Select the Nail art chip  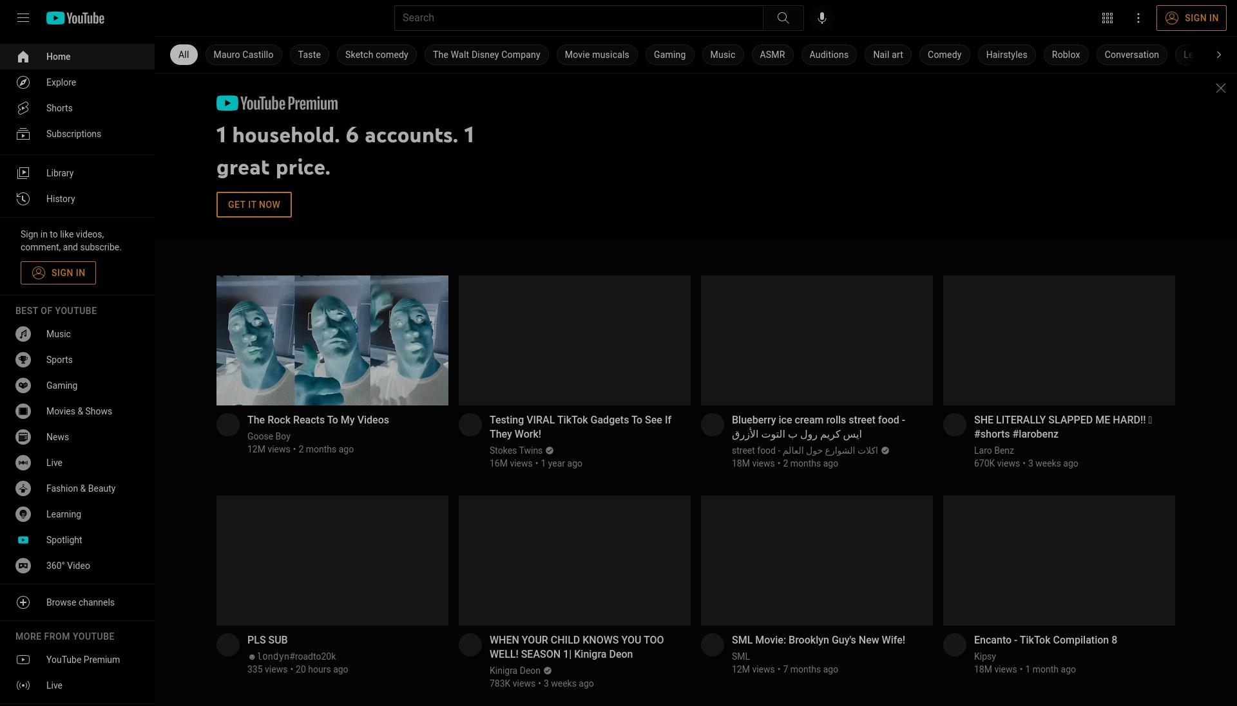pyautogui.click(x=888, y=55)
